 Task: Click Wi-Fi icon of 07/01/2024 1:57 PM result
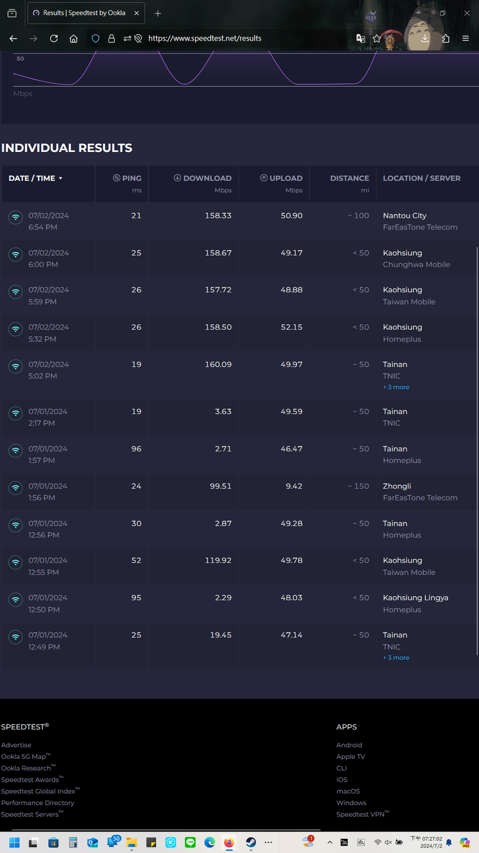(15, 451)
